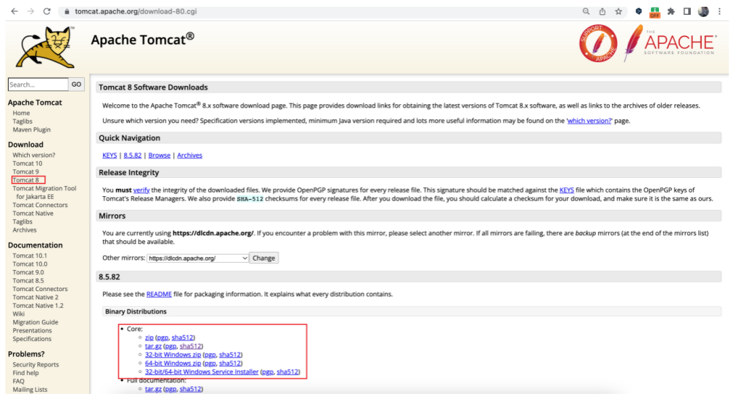The height and width of the screenshot is (398, 741).
Task: Click the verify link in Release Integrity
Action: click(142, 190)
